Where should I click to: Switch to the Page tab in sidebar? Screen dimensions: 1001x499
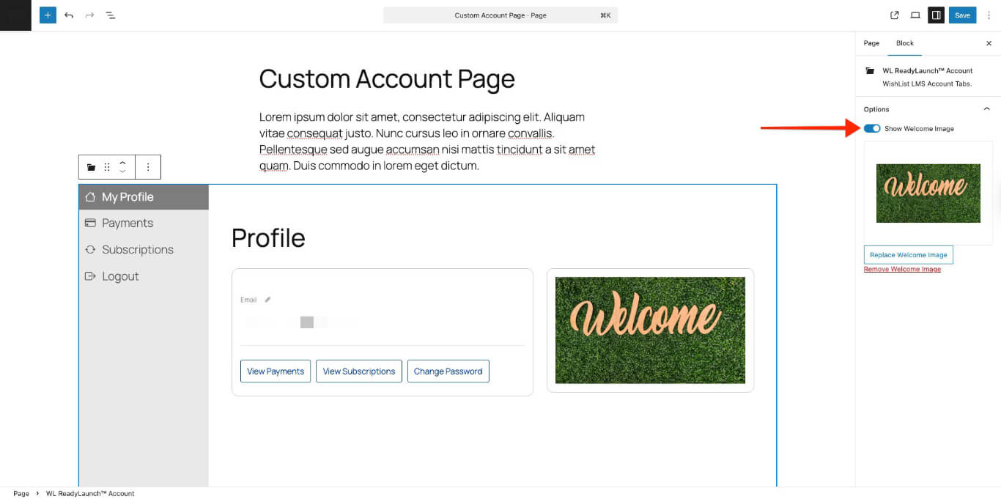pyautogui.click(x=871, y=43)
